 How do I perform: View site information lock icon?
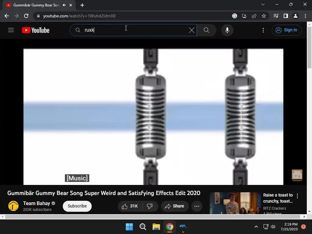[38, 16]
